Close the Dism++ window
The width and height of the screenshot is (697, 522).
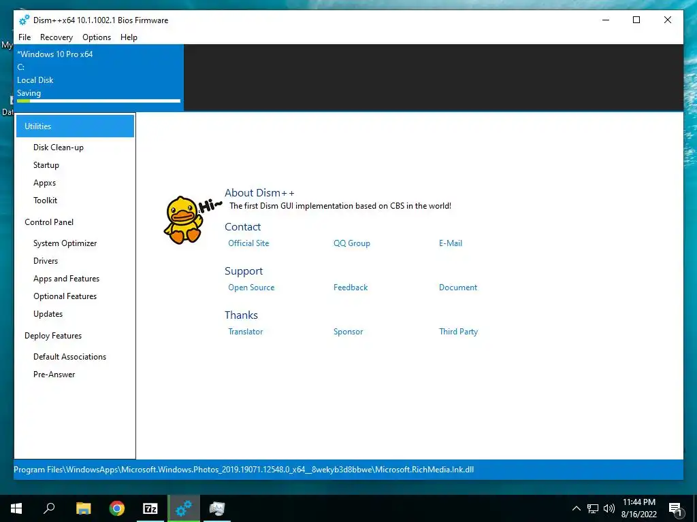coord(667,20)
